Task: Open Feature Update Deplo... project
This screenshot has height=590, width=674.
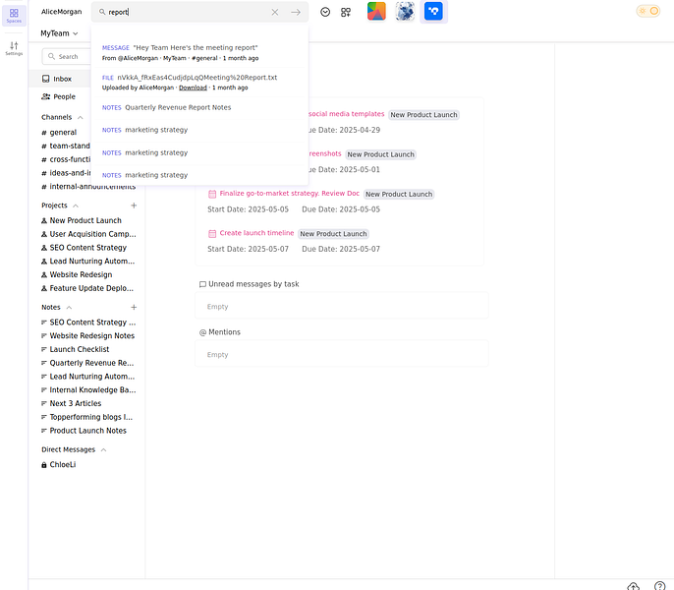Action: (x=87, y=288)
